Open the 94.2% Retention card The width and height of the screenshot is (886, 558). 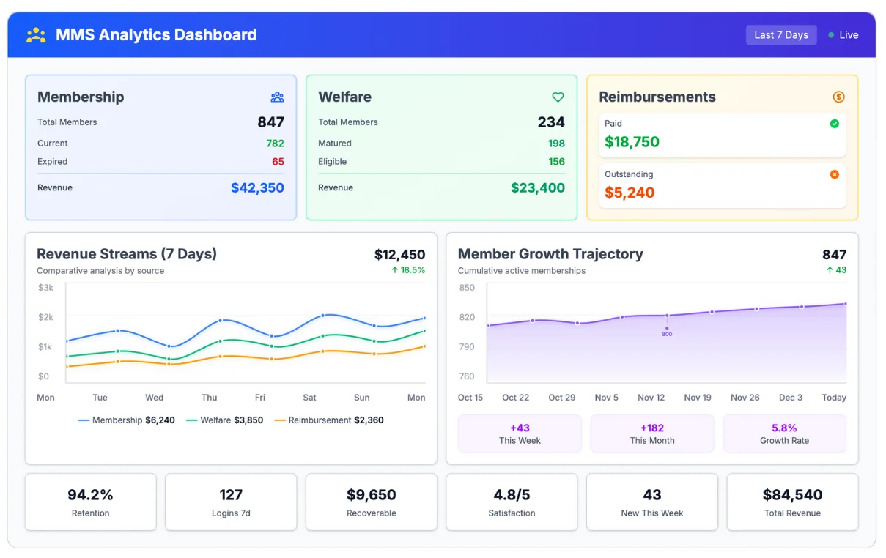pos(91,502)
